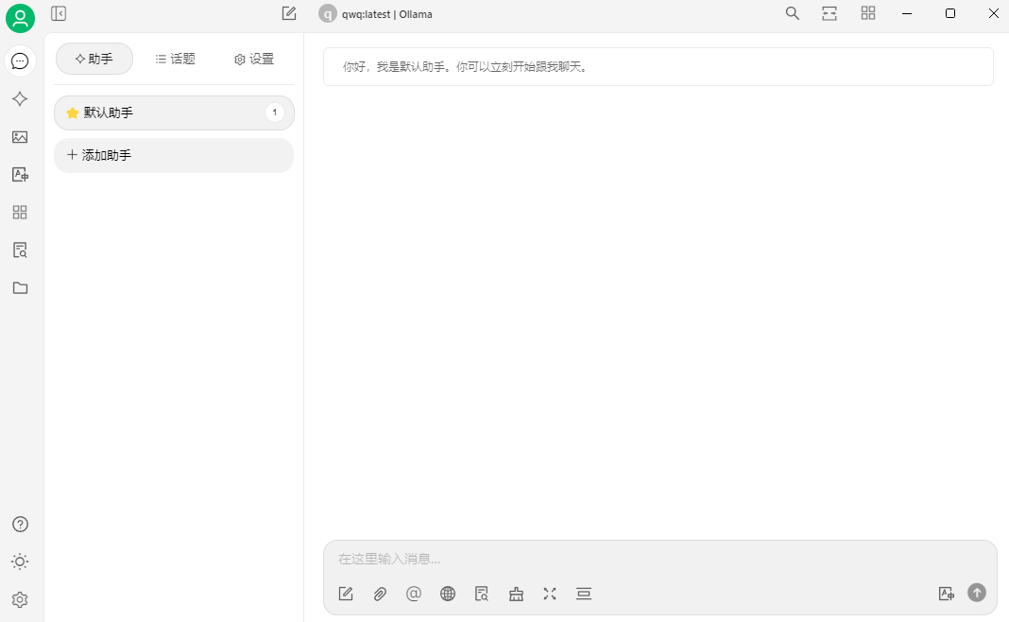Click the default assistant greeting message
Screen dimensions: 1009x622
(x=658, y=66)
